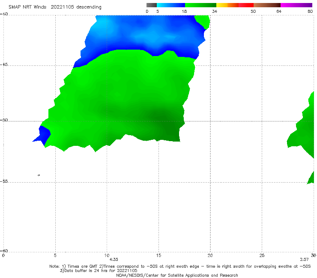The width and height of the screenshot is (317, 278).
Task: Click the longitude label "10"
Action: [107, 255]
